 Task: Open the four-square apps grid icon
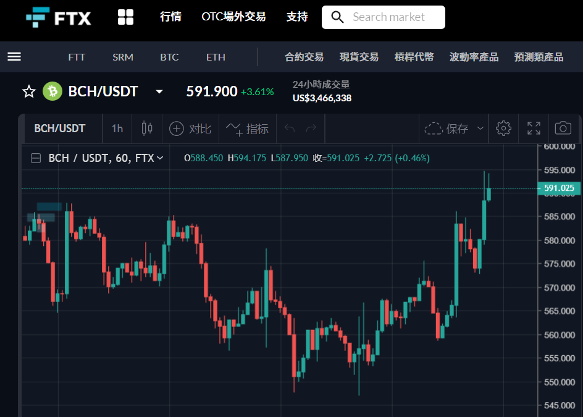point(125,17)
